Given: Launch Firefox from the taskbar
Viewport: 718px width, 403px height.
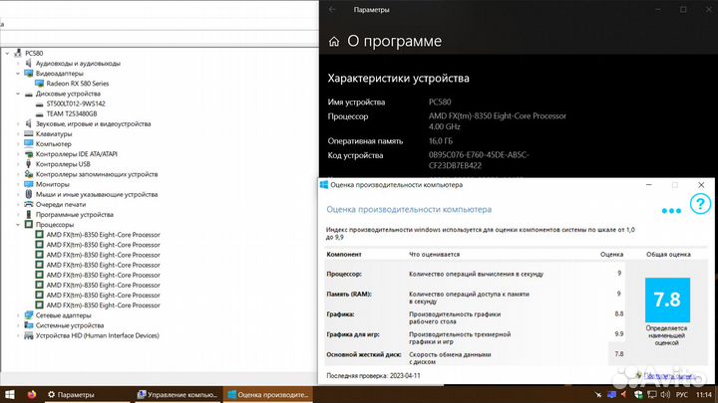Looking at the screenshot, I should click(32, 394).
